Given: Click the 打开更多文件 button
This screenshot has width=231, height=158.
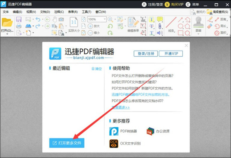Looking at the screenshot, I should (x=67, y=143).
